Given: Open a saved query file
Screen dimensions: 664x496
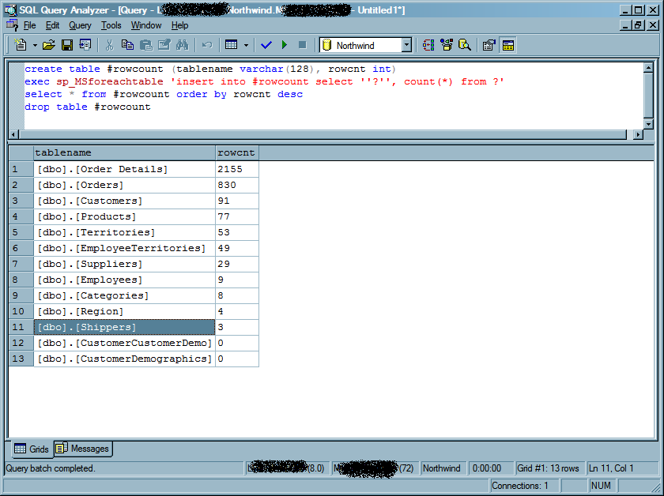Looking at the screenshot, I should point(48,45).
